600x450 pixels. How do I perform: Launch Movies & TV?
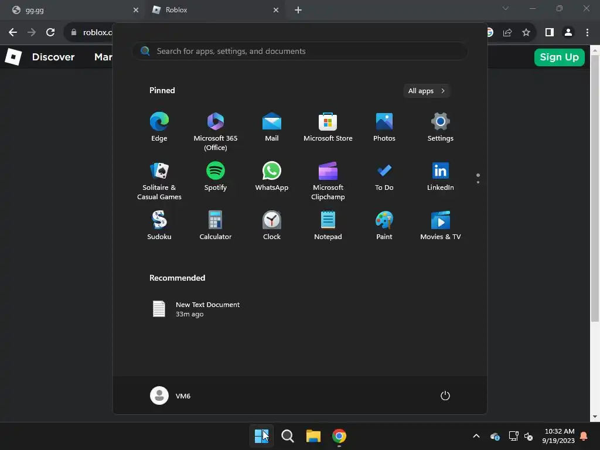[441, 226]
